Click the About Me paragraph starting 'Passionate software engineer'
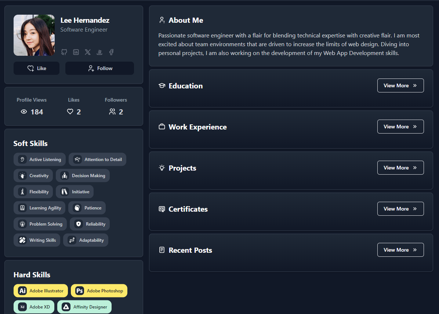Screen dimensions: 439x314 pos(289,44)
